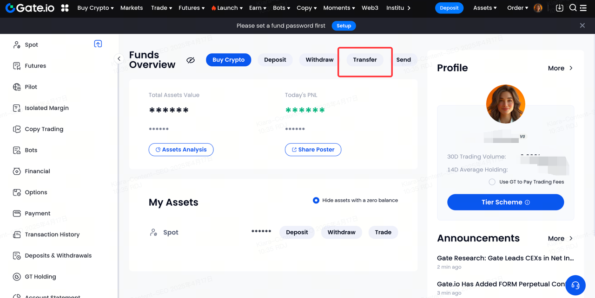Enable Use GT to Pay Trading Fees
Viewport: 595px width, 298px height.
click(492, 182)
